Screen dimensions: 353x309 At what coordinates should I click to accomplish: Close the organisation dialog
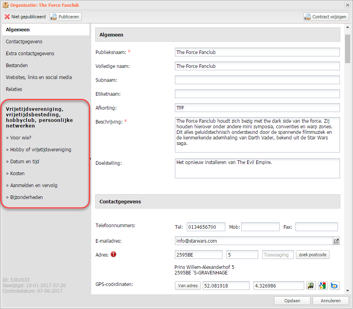pos(347,5)
